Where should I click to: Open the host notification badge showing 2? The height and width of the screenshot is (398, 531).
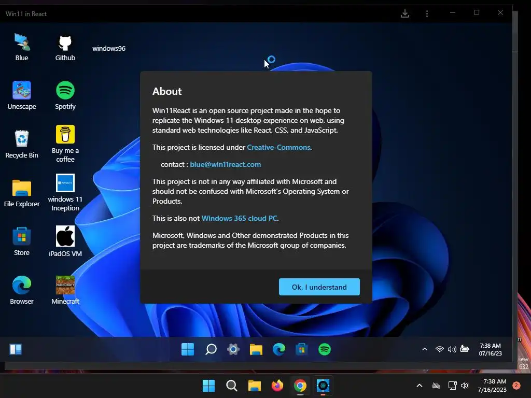[x=516, y=386]
